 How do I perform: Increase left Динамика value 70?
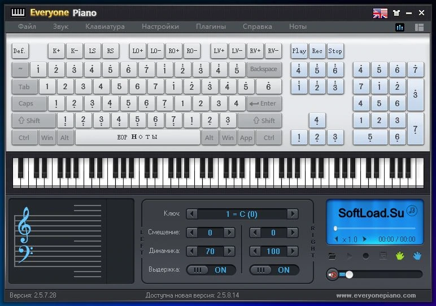(229, 251)
